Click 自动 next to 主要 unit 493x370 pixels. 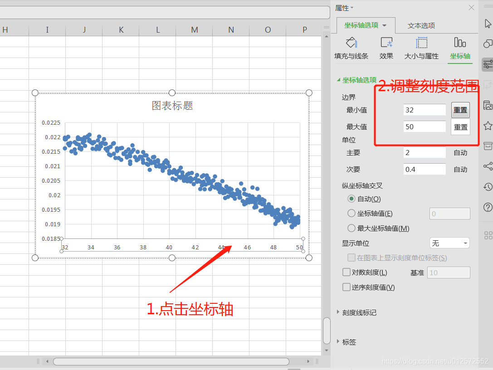click(461, 153)
